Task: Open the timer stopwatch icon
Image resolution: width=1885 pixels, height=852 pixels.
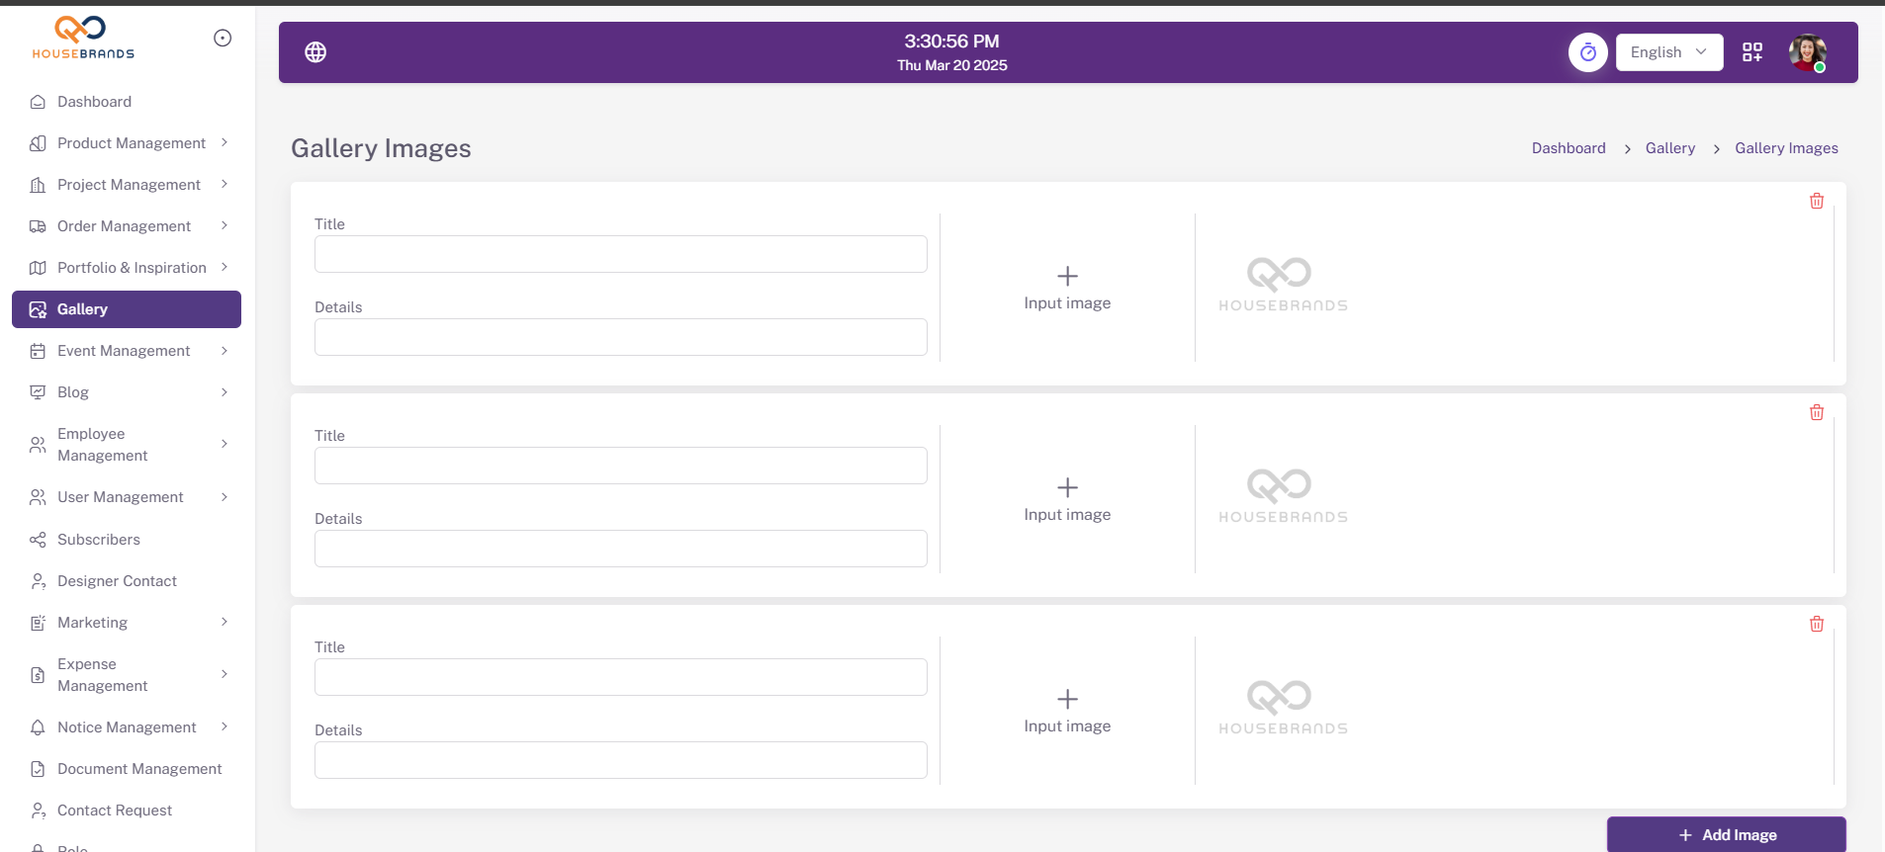Action: (1587, 52)
